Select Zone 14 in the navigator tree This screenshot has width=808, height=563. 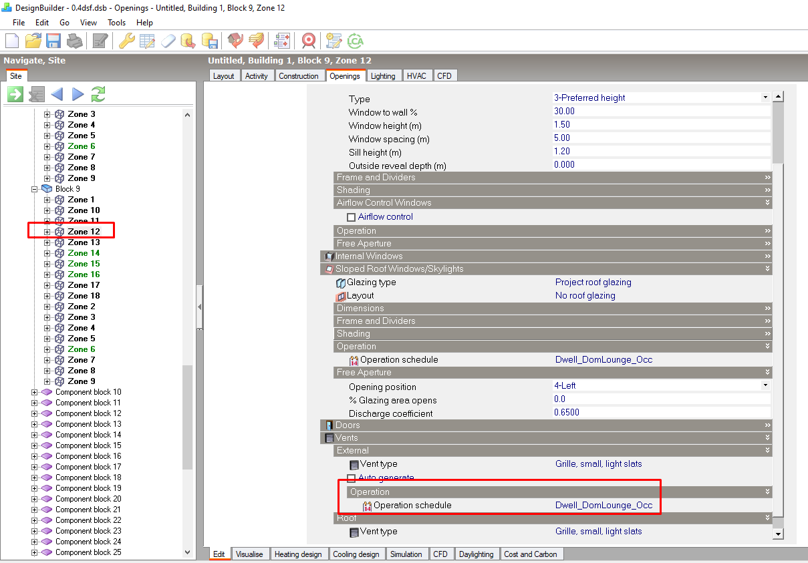coord(84,253)
